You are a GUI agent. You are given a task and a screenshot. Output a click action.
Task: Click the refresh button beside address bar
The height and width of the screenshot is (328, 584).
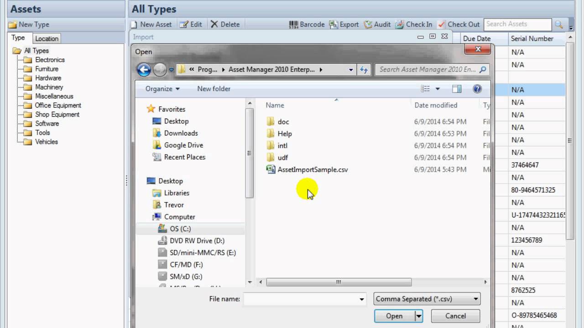tap(364, 70)
